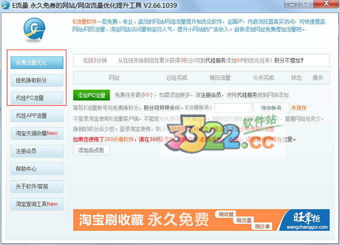Minimize the E流量 window
Image resolution: width=340 pixels, height=245 pixels.
(x=292, y=3)
